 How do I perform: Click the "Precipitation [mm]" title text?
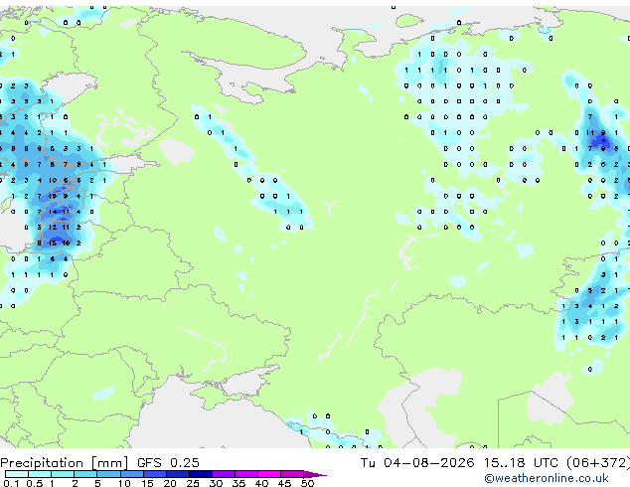pyautogui.click(x=65, y=463)
